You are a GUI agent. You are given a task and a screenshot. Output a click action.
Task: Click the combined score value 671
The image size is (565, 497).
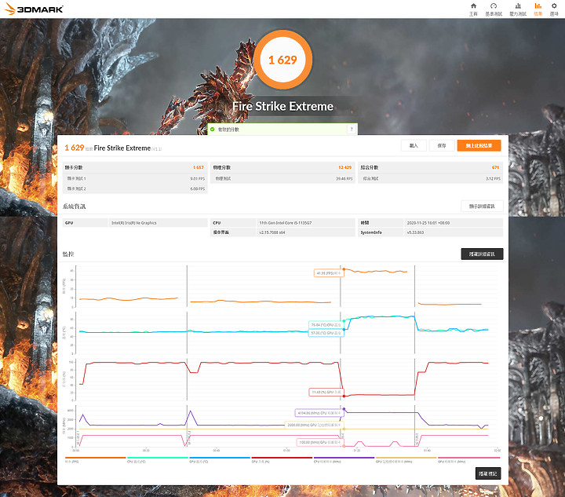pos(495,167)
